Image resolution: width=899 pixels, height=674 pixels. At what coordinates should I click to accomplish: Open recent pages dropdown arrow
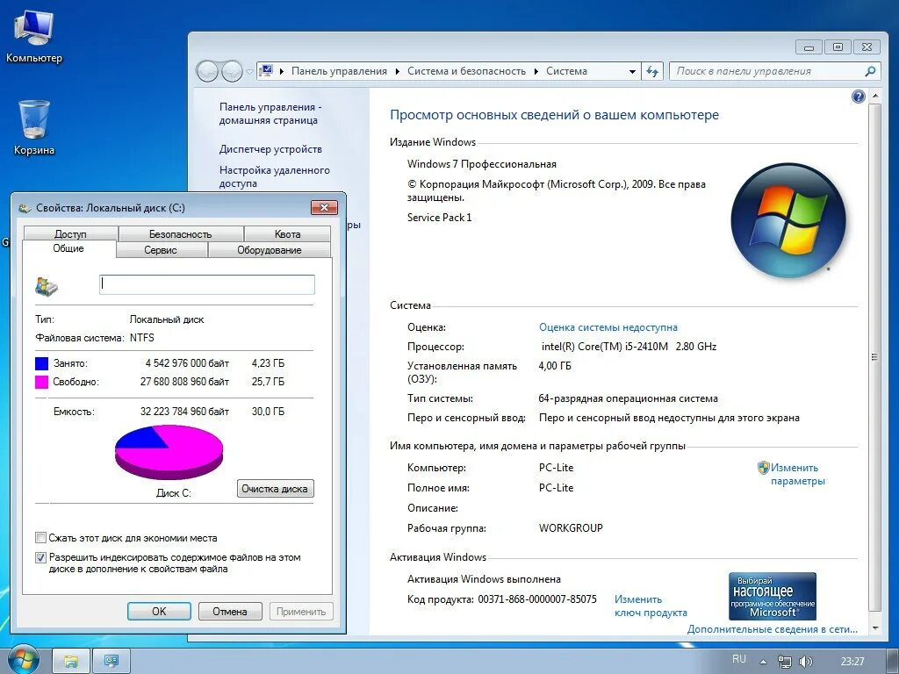[x=249, y=72]
